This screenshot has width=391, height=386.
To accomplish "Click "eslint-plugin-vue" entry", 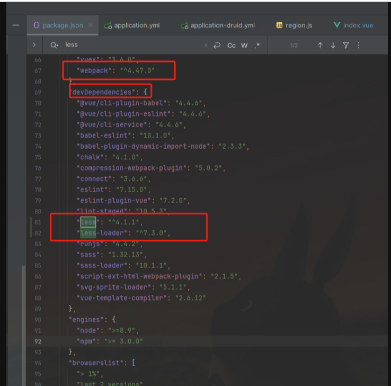I will tap(114, 201).
